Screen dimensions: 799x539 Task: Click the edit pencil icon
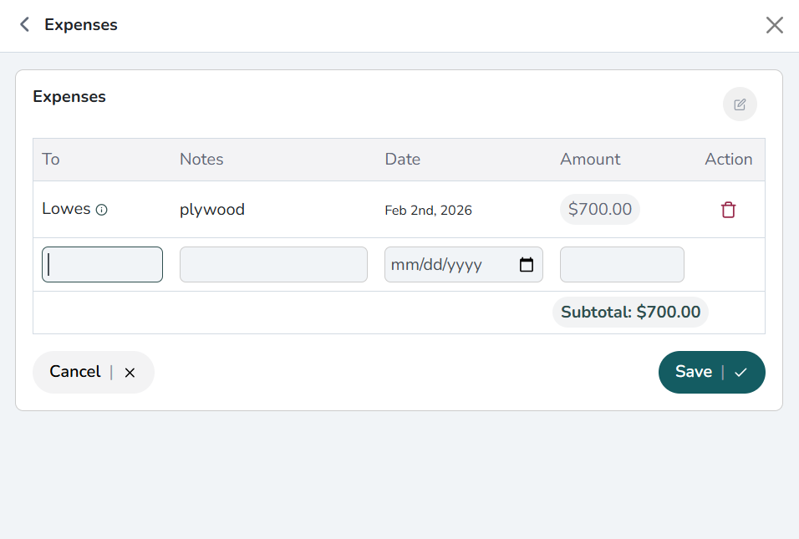click(740, 104)
